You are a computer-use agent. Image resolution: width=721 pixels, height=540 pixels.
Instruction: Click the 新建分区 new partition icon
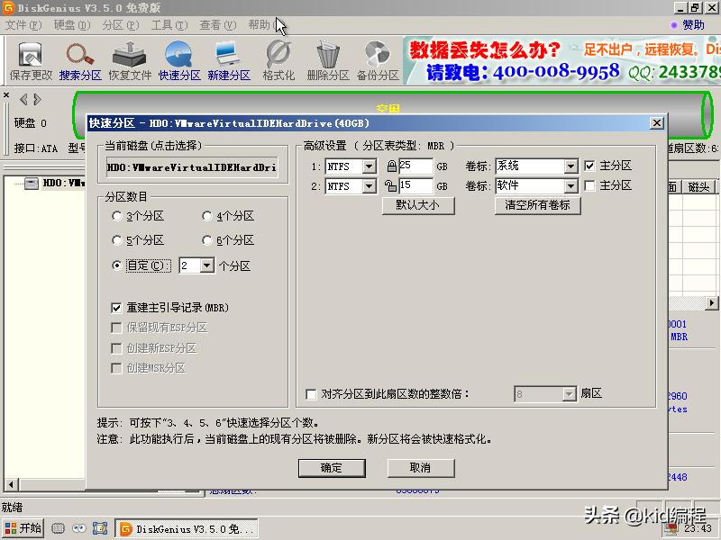pos(229,61)
